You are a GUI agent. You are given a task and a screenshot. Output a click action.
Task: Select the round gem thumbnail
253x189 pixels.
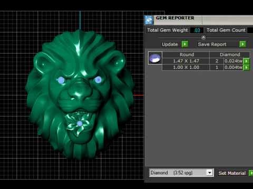coord(155,58)
